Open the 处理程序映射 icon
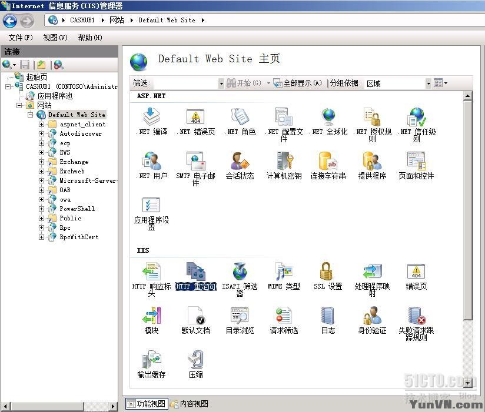 coord(373,279)
